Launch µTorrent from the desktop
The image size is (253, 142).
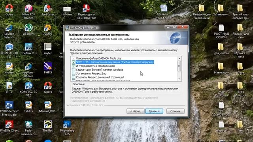28,29
